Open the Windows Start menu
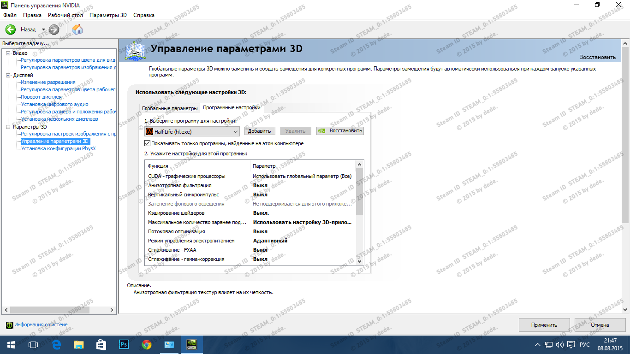630x354 pixels. tap(11, 344)
